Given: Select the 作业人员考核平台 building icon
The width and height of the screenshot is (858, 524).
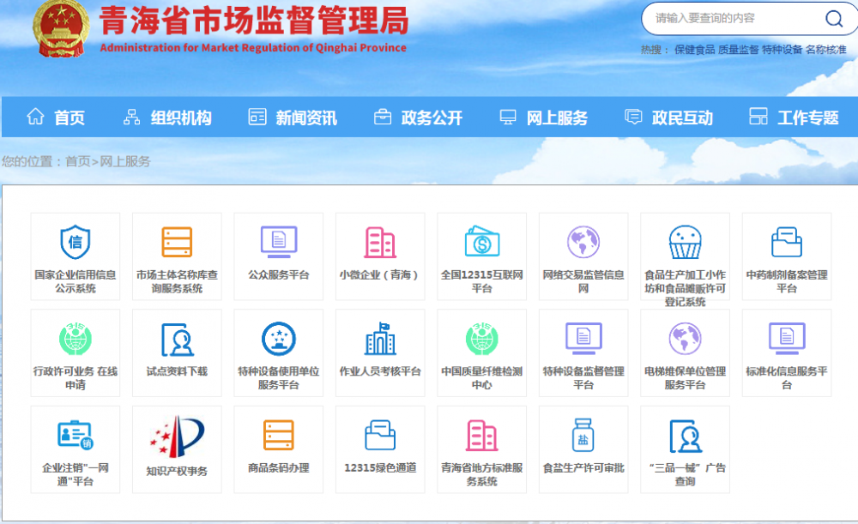Looking at the screenshot, I should [380, 340].
